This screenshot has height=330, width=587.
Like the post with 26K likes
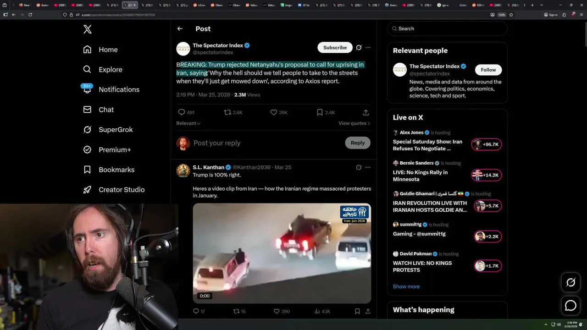(279, 112)
